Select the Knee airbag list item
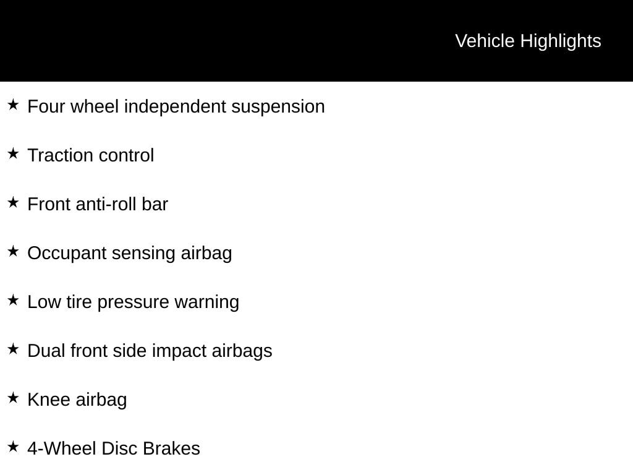633x475 pixels. [x=77, y=400]
